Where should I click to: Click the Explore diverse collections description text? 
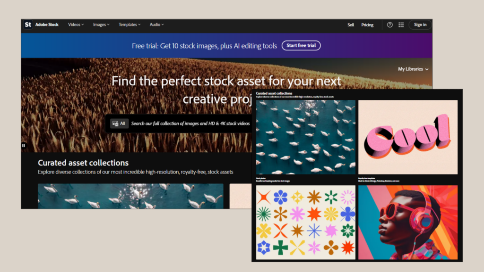pos(136,172)
